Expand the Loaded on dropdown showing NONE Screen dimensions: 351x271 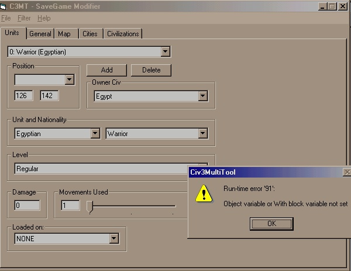[x=113, y=238]
